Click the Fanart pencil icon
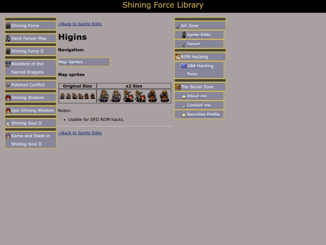 tap(184, 44)
